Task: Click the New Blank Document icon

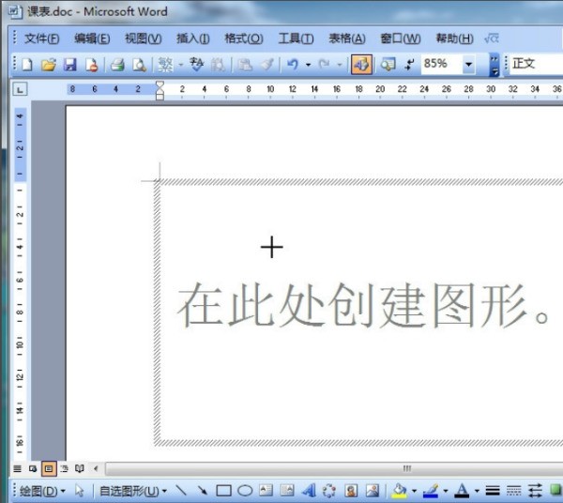Action: pyautogui.click(x=27, y=65)
